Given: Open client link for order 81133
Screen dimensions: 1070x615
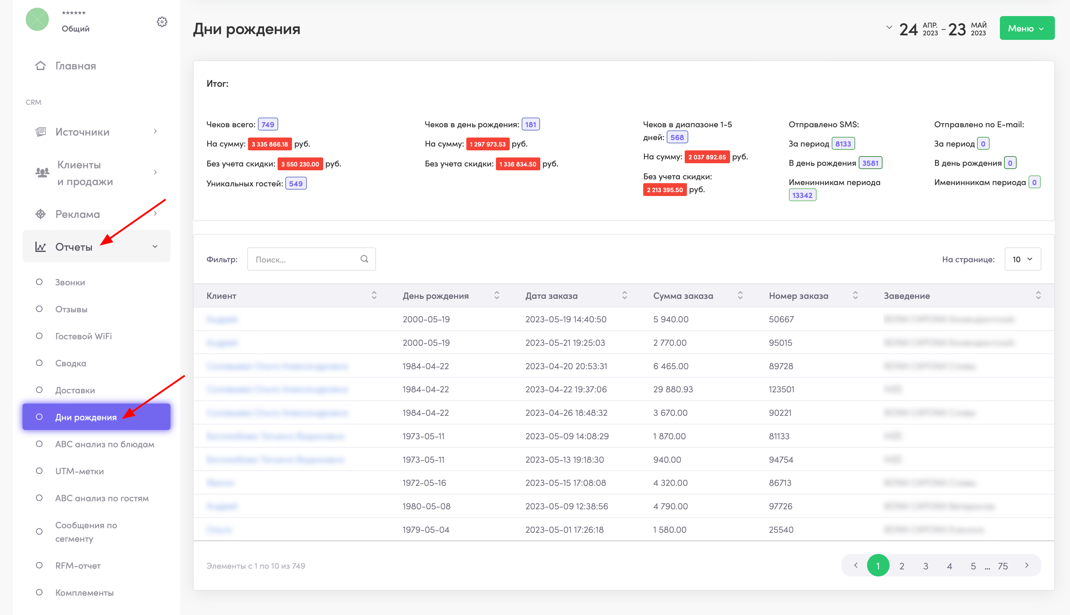Looking at the screenshot, I should pyautogui.click(x=276, y=436).
